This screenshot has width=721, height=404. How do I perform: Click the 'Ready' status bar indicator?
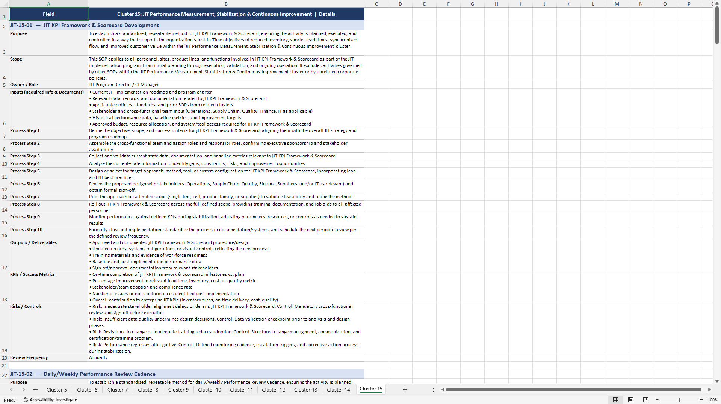10,400
